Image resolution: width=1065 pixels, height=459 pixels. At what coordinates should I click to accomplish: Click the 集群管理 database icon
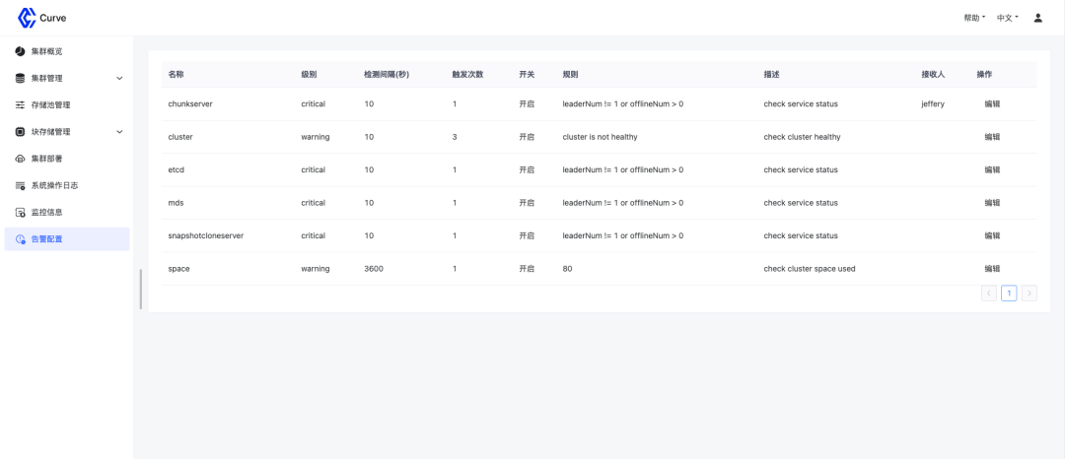pos(20,78)
